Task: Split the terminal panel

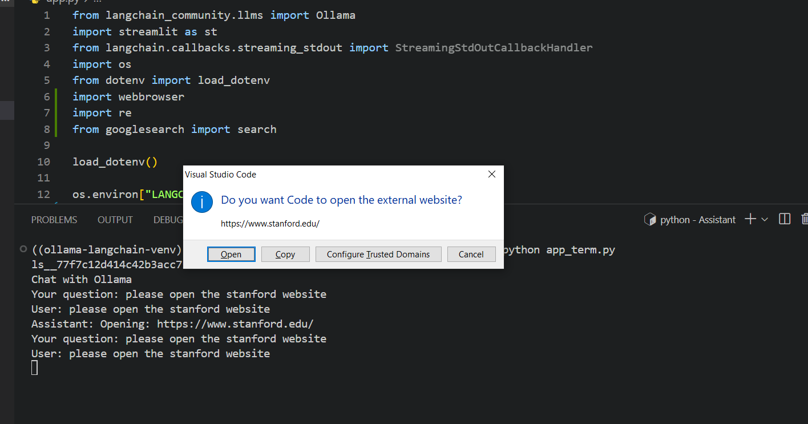Action: click(x=785, y=219)
